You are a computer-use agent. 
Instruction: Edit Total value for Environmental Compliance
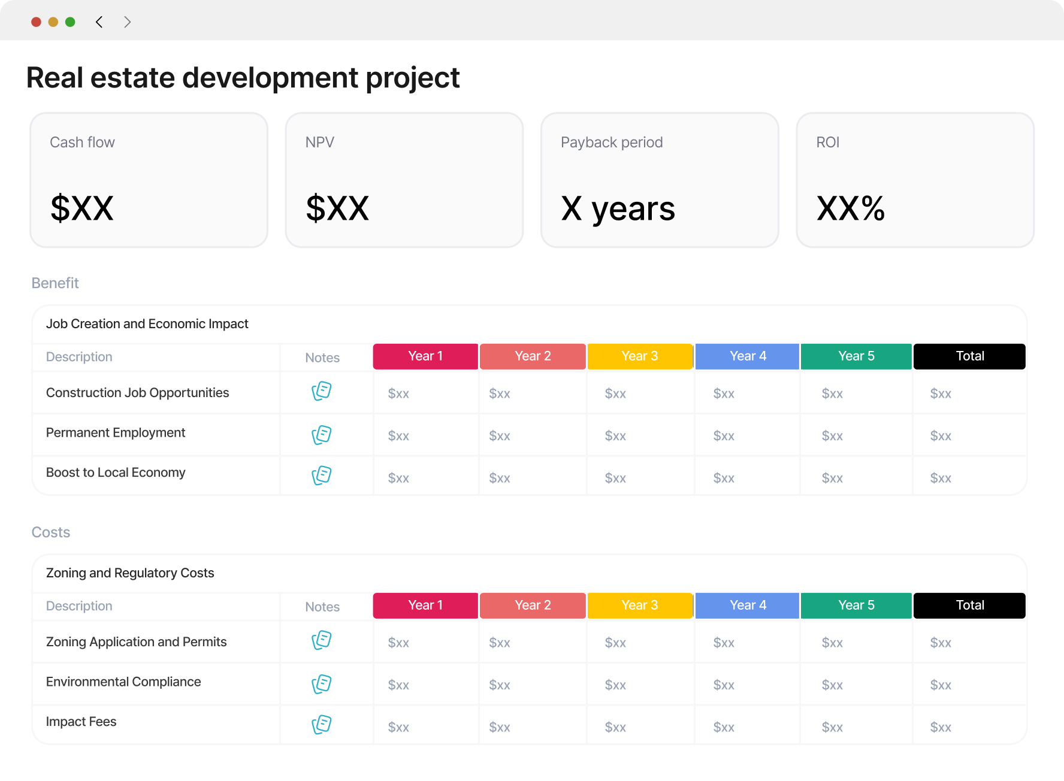click(941, 685)
